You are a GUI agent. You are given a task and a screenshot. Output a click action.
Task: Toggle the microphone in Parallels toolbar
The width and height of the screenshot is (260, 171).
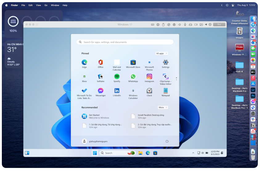185,24
